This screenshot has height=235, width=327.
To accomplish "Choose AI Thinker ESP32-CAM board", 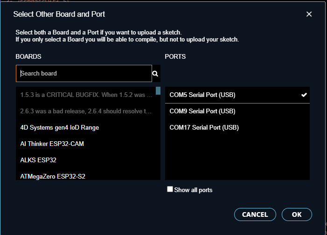I will (86, 144).
